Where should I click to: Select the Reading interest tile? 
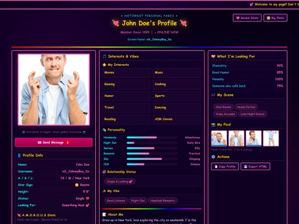(x=127, y=119)
